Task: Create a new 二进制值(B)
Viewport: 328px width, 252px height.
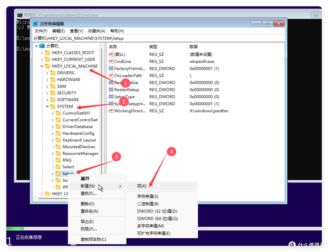Action: click(x=161, y=204)
